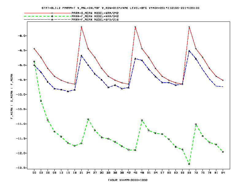Viewport: 243px width, 188px height.
Task: Click the red solid legend line sample
Action: [x=48, y=13]
